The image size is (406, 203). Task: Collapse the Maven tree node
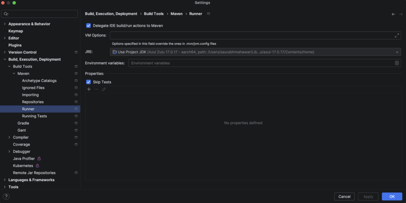pyautogui.click(x=14, y=73)
